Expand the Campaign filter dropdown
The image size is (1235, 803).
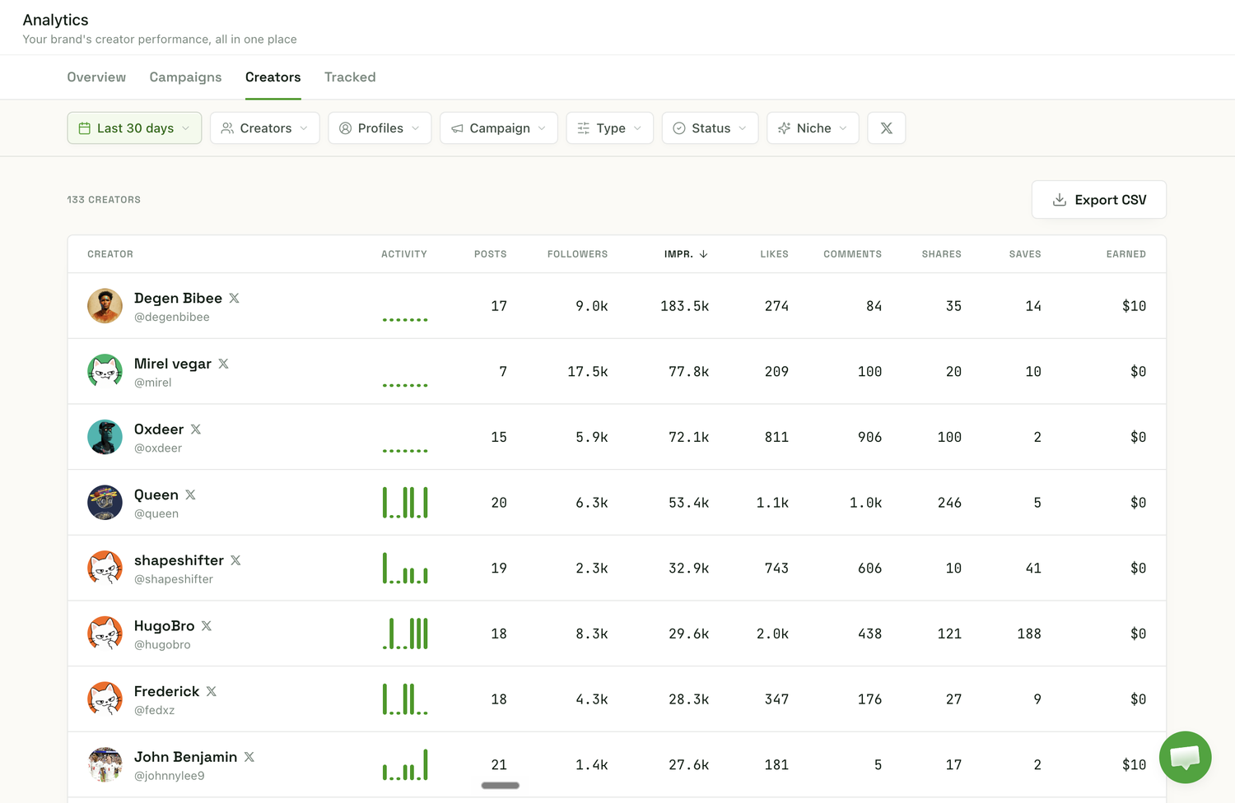click(x=498, y=128)
